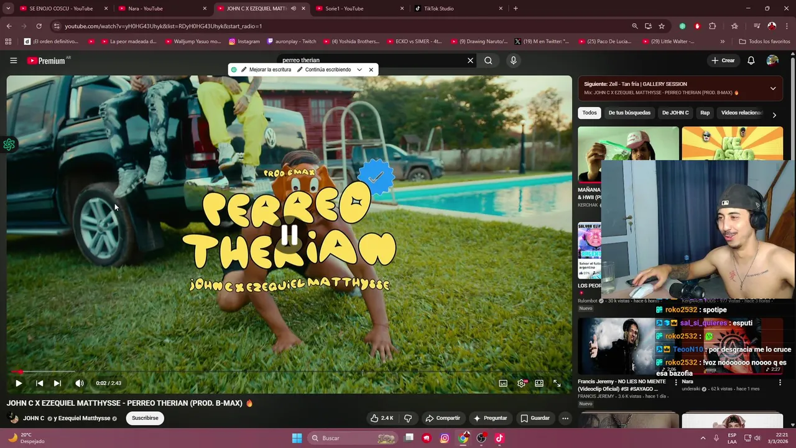
Task: Skip to the next video
Action: 57,383
